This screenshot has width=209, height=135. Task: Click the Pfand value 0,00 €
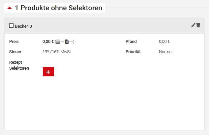point(164,42)
